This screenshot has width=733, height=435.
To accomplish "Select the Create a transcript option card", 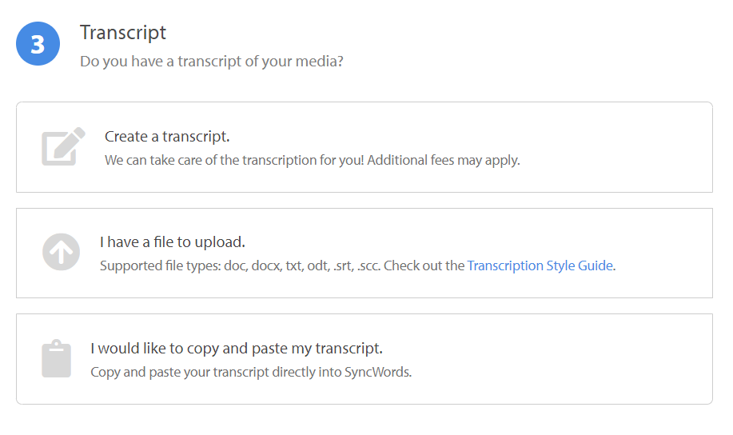I will click(x=365, y=147).
